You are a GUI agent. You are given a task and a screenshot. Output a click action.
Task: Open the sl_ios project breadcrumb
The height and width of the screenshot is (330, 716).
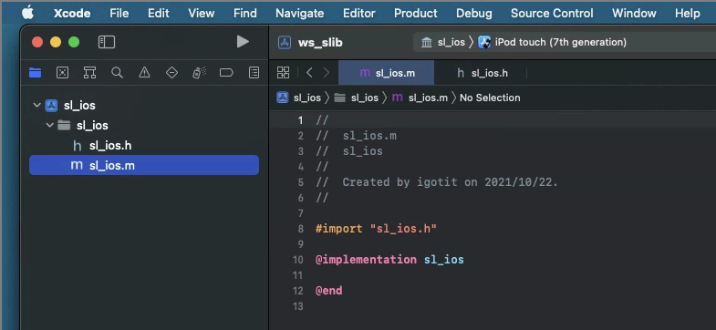[x=299, y=98]
